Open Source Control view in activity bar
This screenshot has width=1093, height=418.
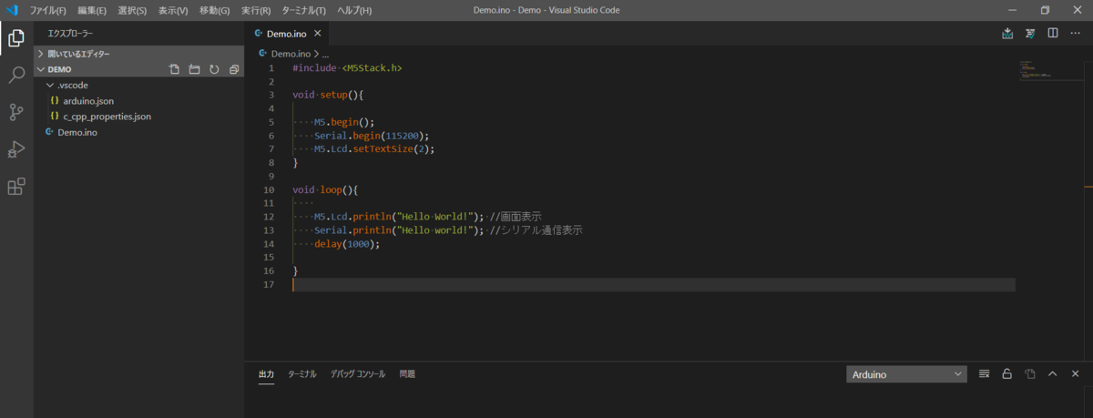16,112
